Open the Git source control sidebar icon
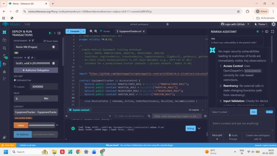Image resolution: width=277 pixels, height=156 pixels. tap(4, 79)
